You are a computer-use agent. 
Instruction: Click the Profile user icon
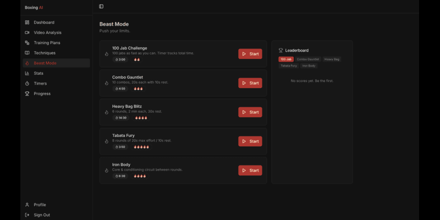click(x=28, y=205)
